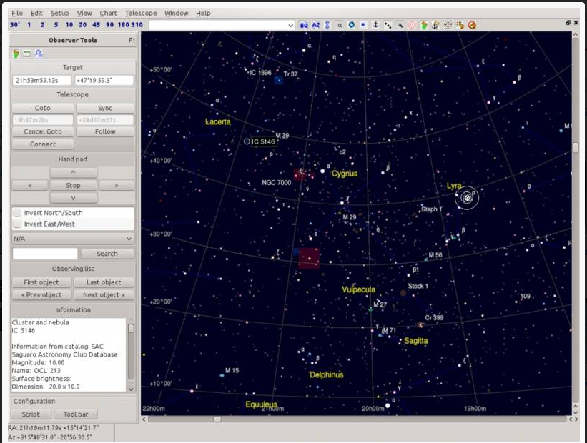Click Cancel Goto button
Viewport: 587px width, 443px height.
(x=43, y=131)
